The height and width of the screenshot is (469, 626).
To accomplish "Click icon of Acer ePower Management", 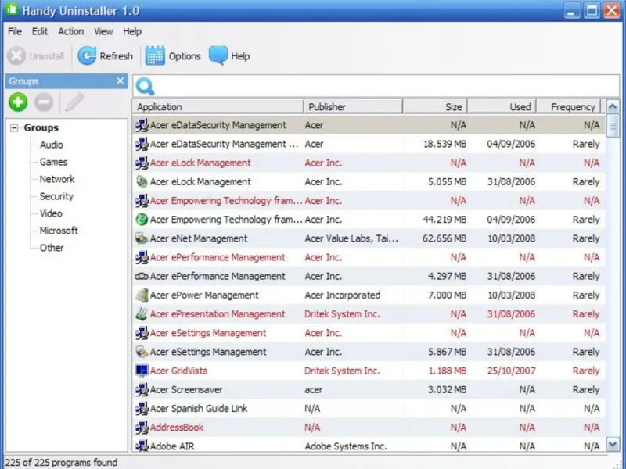I will tap(142, 295).
